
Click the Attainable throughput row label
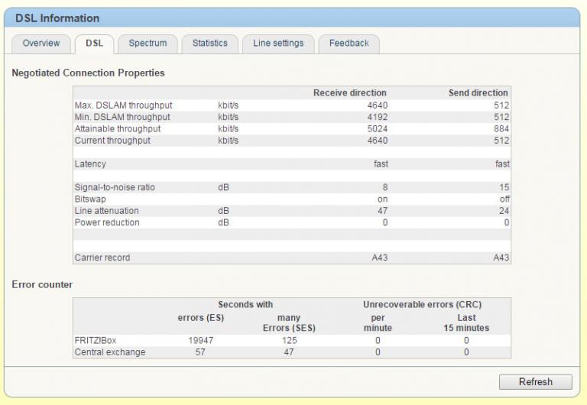(118, 129)
